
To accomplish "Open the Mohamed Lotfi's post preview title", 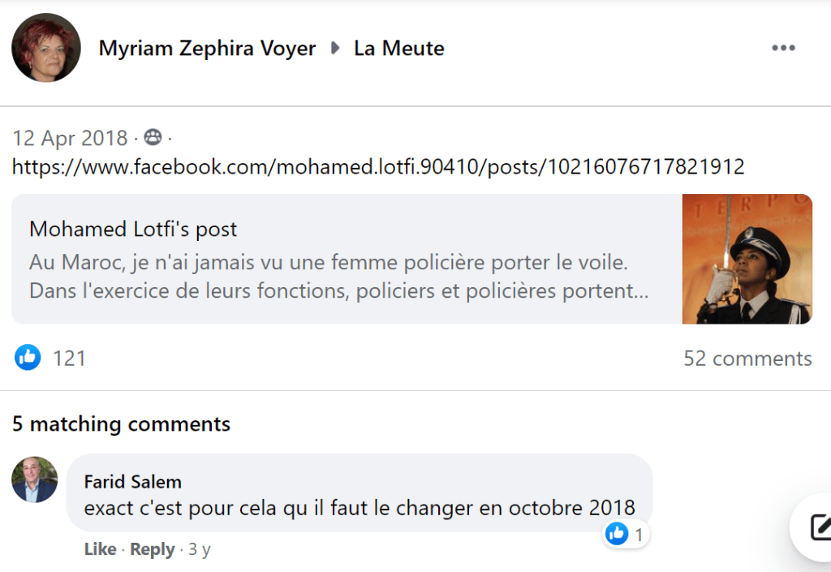I will coord(133,229).
